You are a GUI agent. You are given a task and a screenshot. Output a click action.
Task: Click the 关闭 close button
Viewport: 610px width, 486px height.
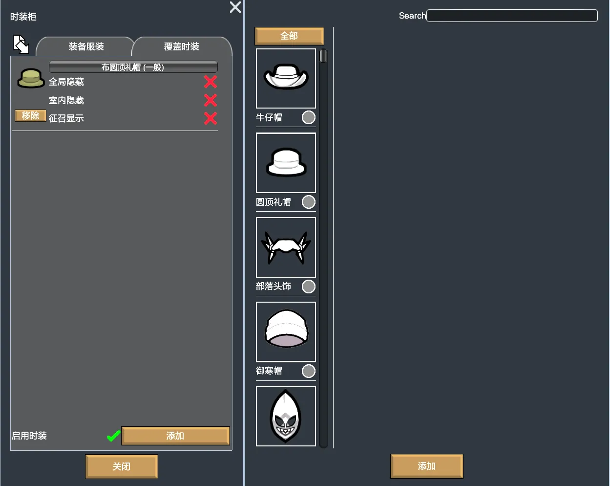click(x=122, y=466)
